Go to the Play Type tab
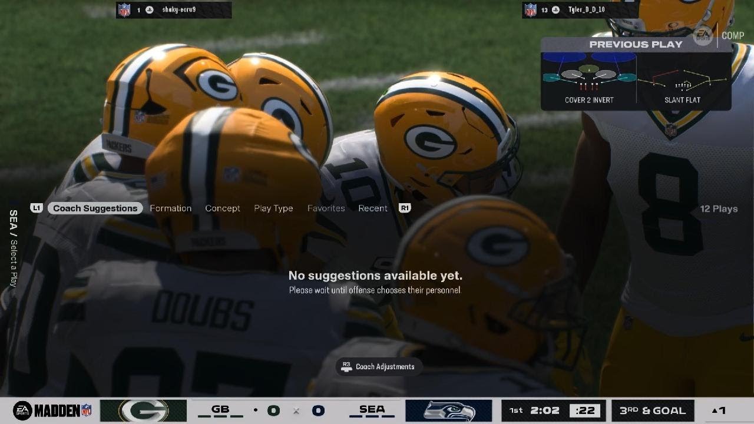 (x=273, y=208)
